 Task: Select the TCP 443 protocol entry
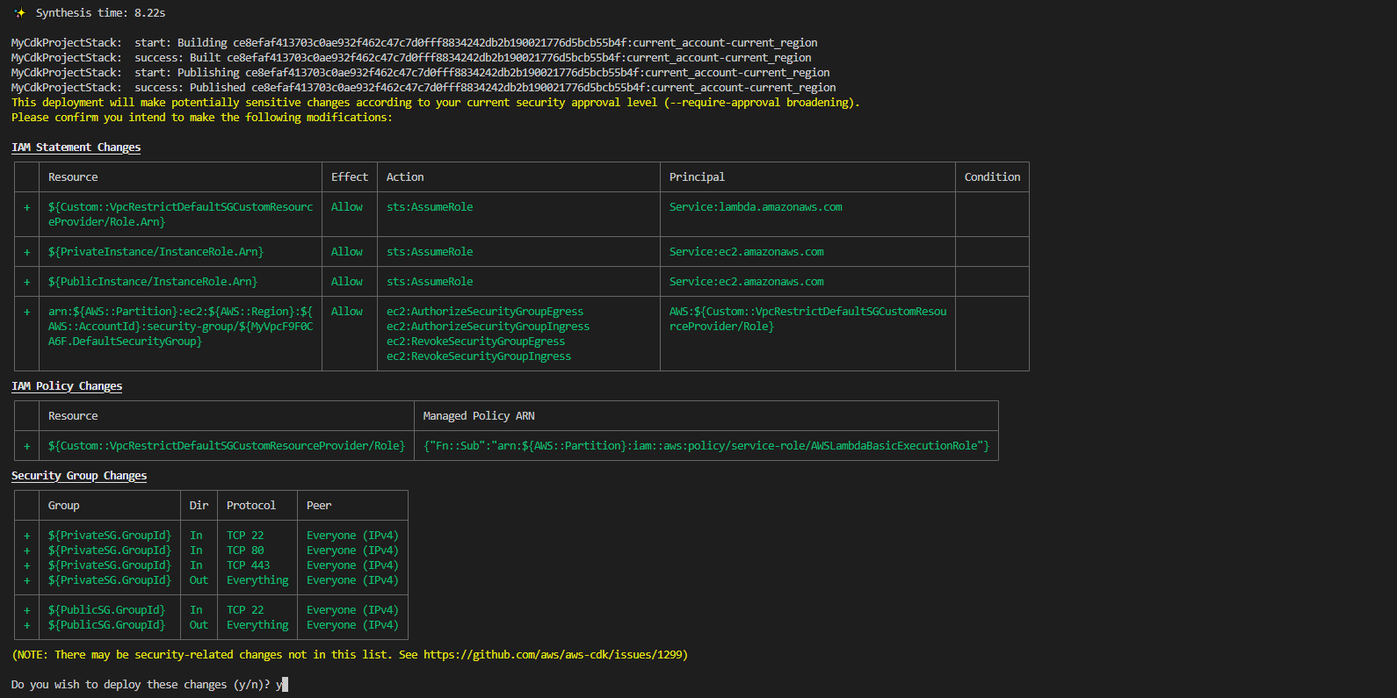click(248, 565)
